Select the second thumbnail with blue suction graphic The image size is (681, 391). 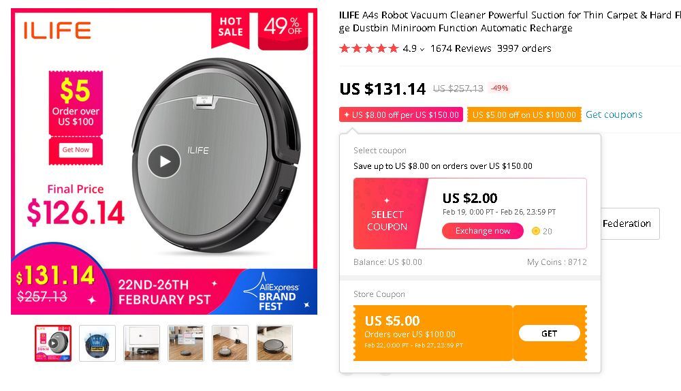(97, 343)
